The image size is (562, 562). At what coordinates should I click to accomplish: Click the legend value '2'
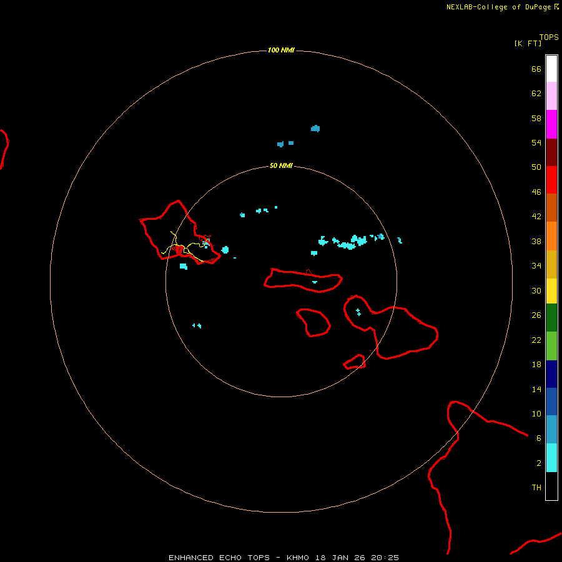[539, 463]
